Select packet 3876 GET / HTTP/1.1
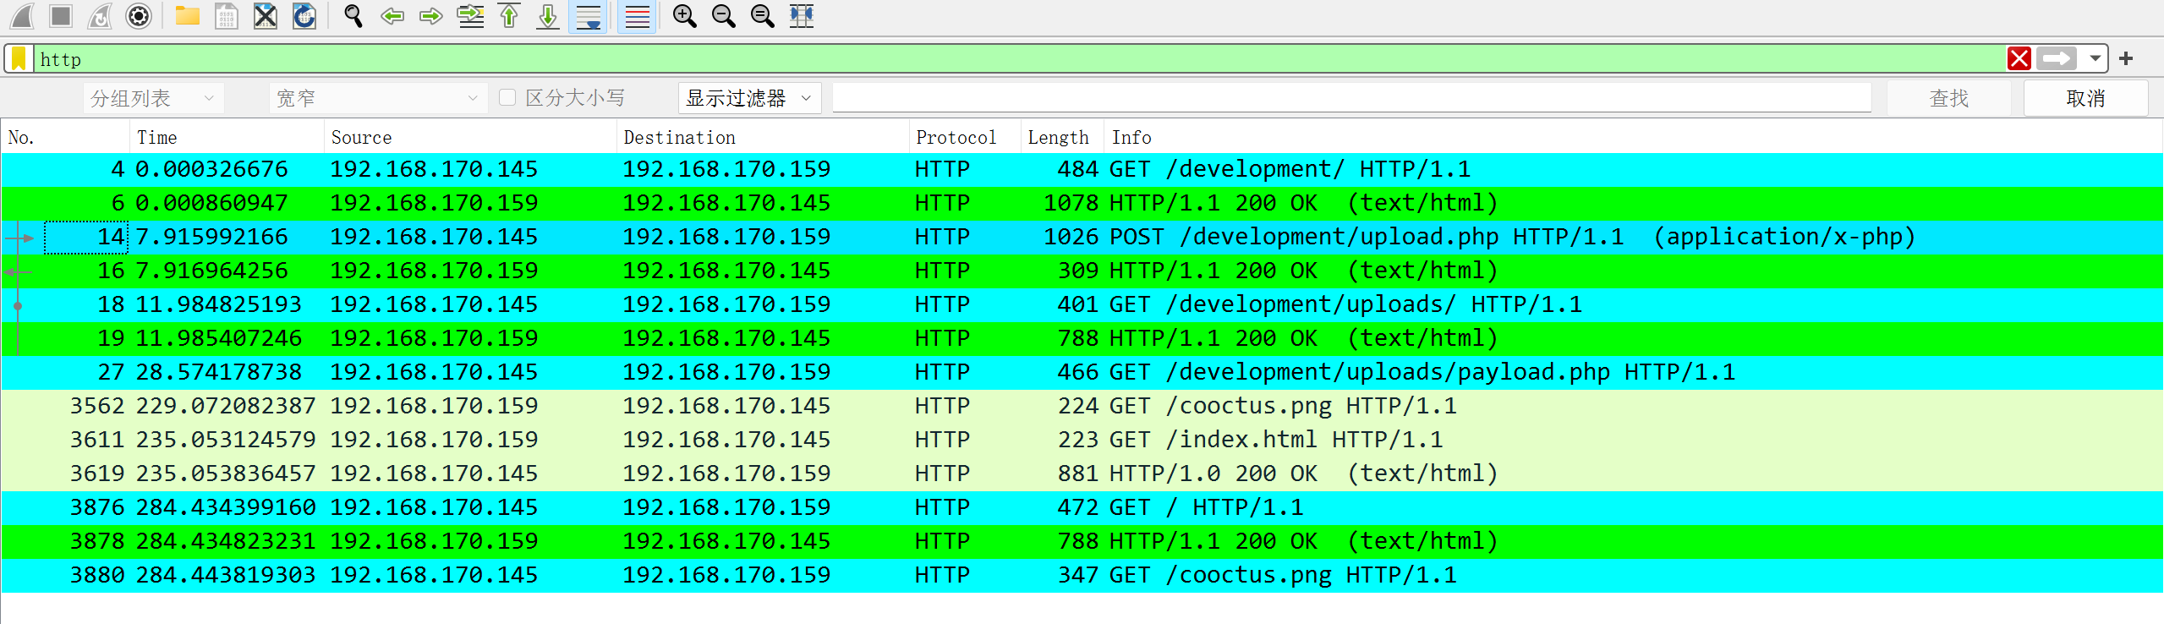This screenshot has width=2164, height=624. (x=1082, y=507)
